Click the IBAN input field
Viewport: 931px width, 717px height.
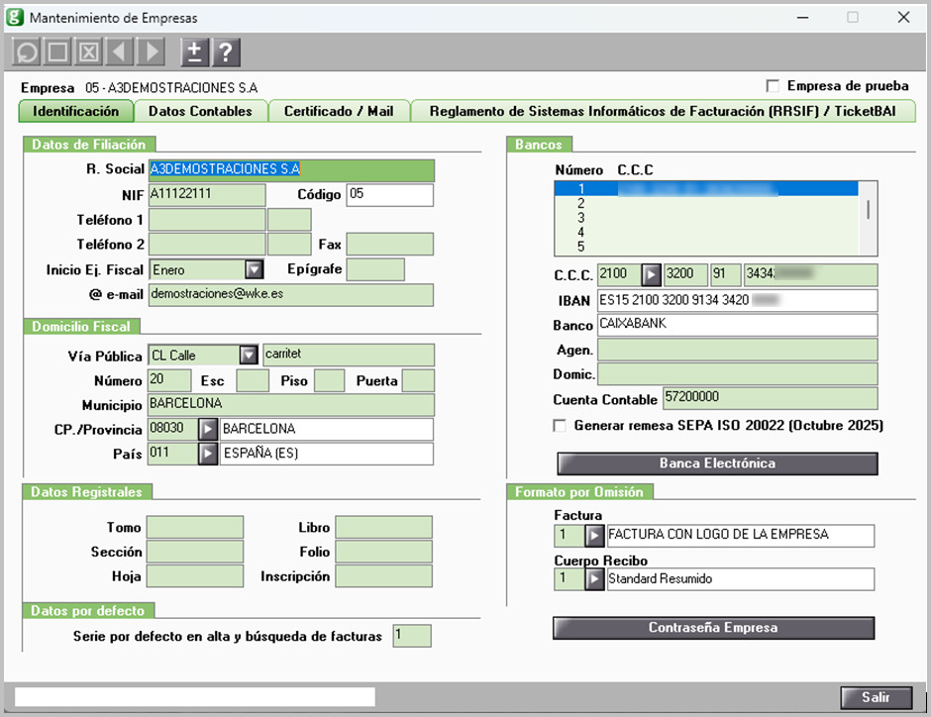pos(738,300)
